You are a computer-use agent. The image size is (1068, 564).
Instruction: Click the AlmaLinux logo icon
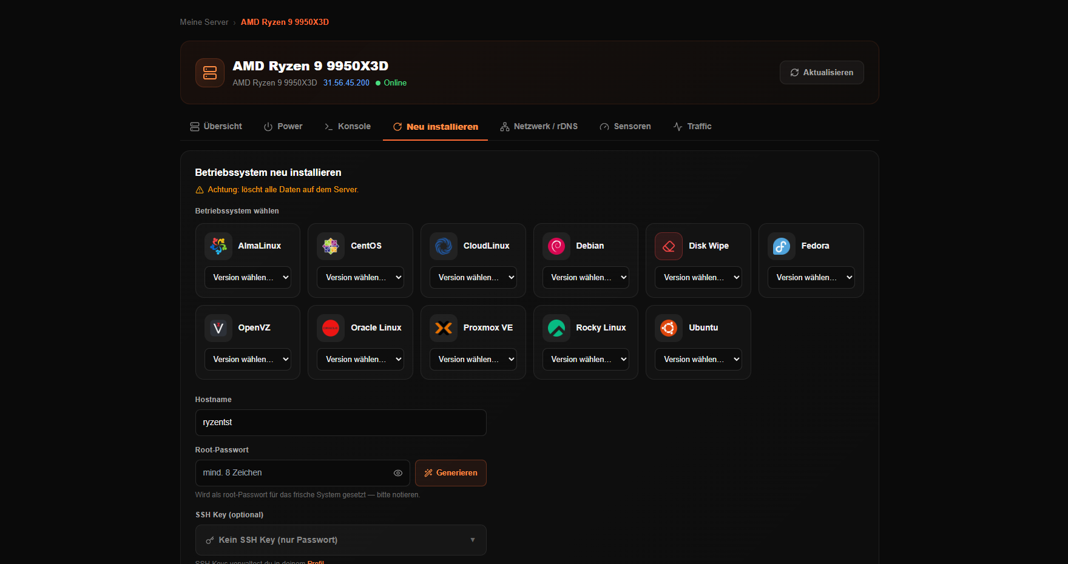point(218,246)
